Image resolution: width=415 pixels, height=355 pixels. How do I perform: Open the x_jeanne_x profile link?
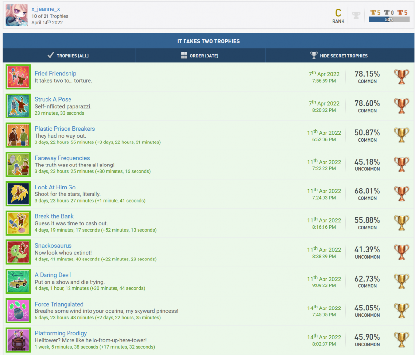(46, 9)
